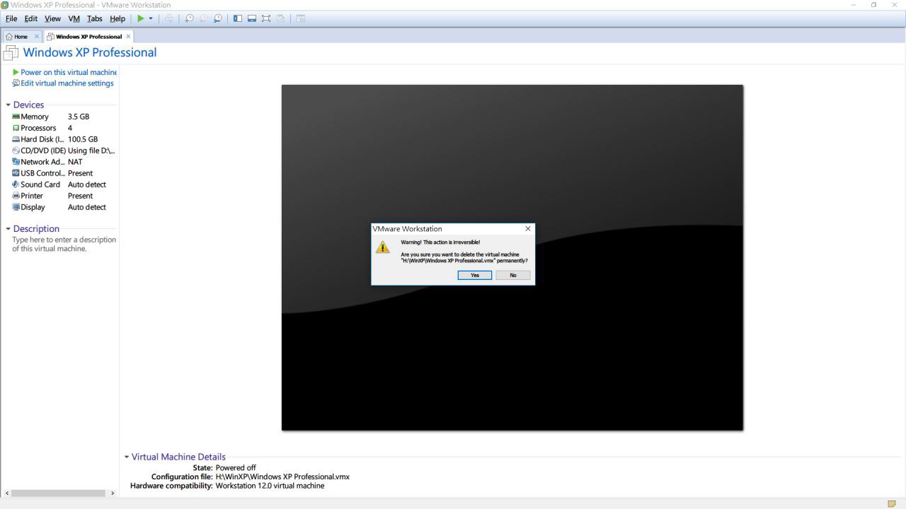906x509 pixels.
Task: Toggle the library sidebar view icon
Action: (238, 18)
